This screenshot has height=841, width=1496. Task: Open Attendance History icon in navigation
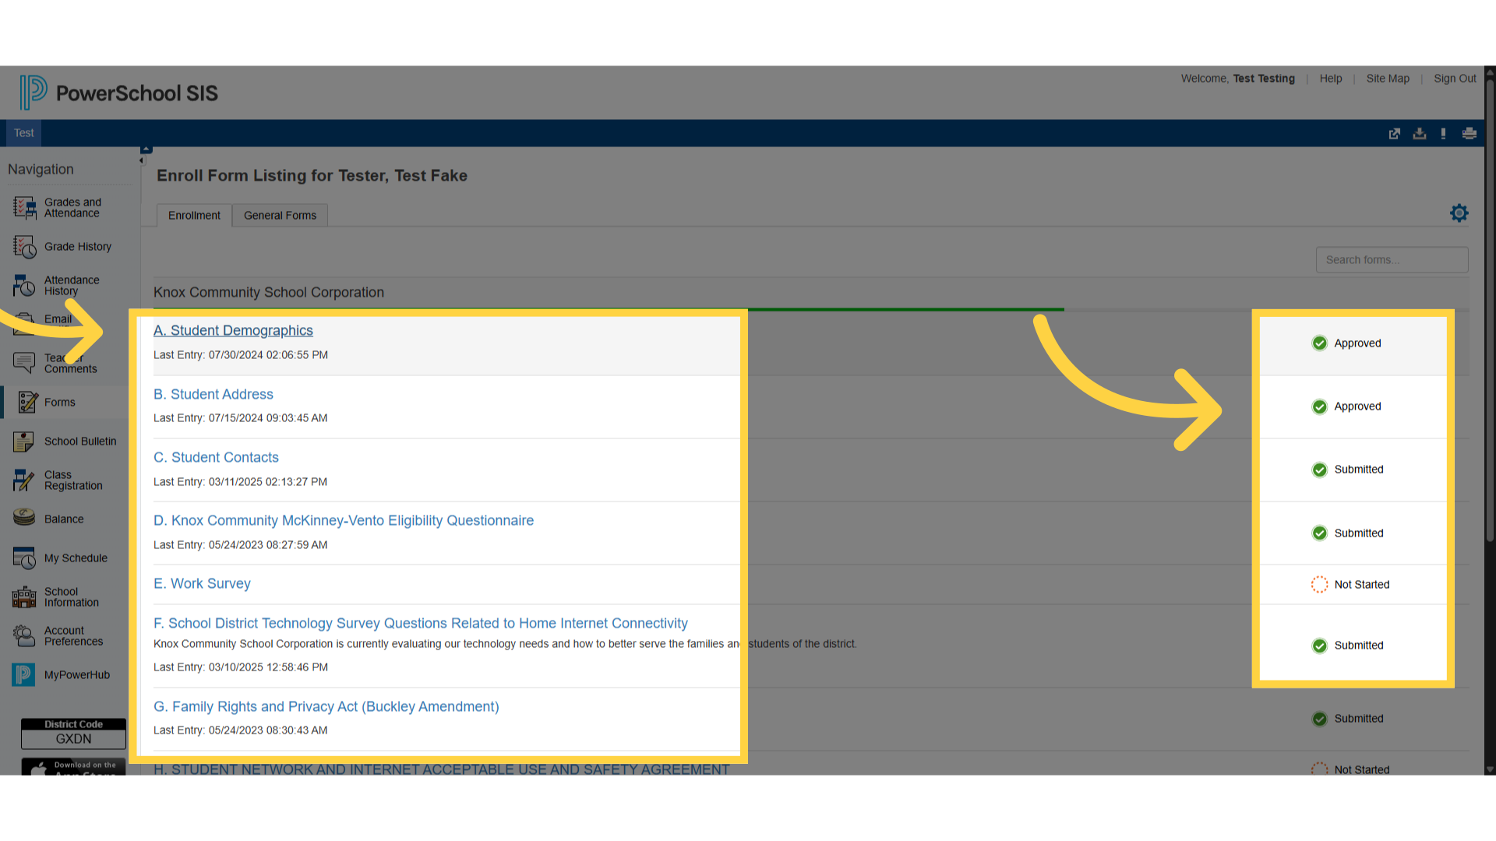(x=24, y=286)
